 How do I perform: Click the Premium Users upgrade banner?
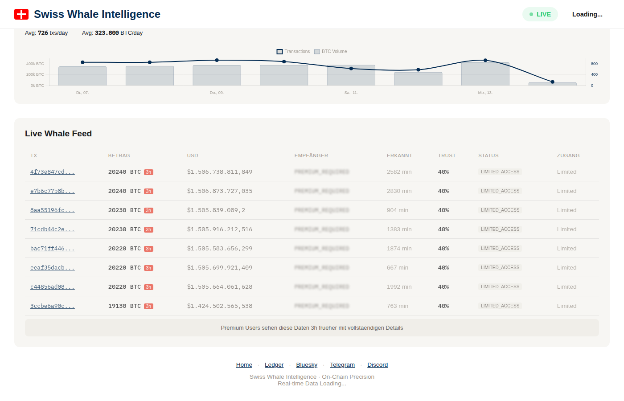point(312,328)
